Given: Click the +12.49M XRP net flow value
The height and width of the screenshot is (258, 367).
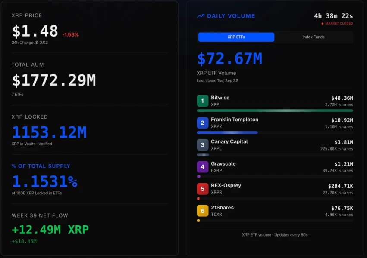Looking at the screenshot, I should tap(50, 230).
